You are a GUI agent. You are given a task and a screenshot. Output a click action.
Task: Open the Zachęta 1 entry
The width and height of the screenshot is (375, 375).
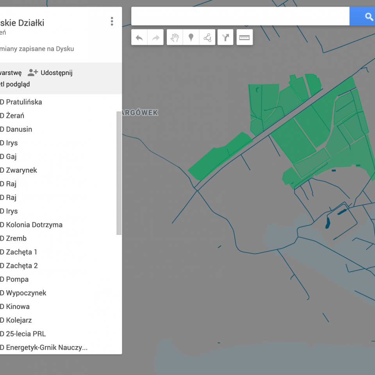tap(21, 252)
